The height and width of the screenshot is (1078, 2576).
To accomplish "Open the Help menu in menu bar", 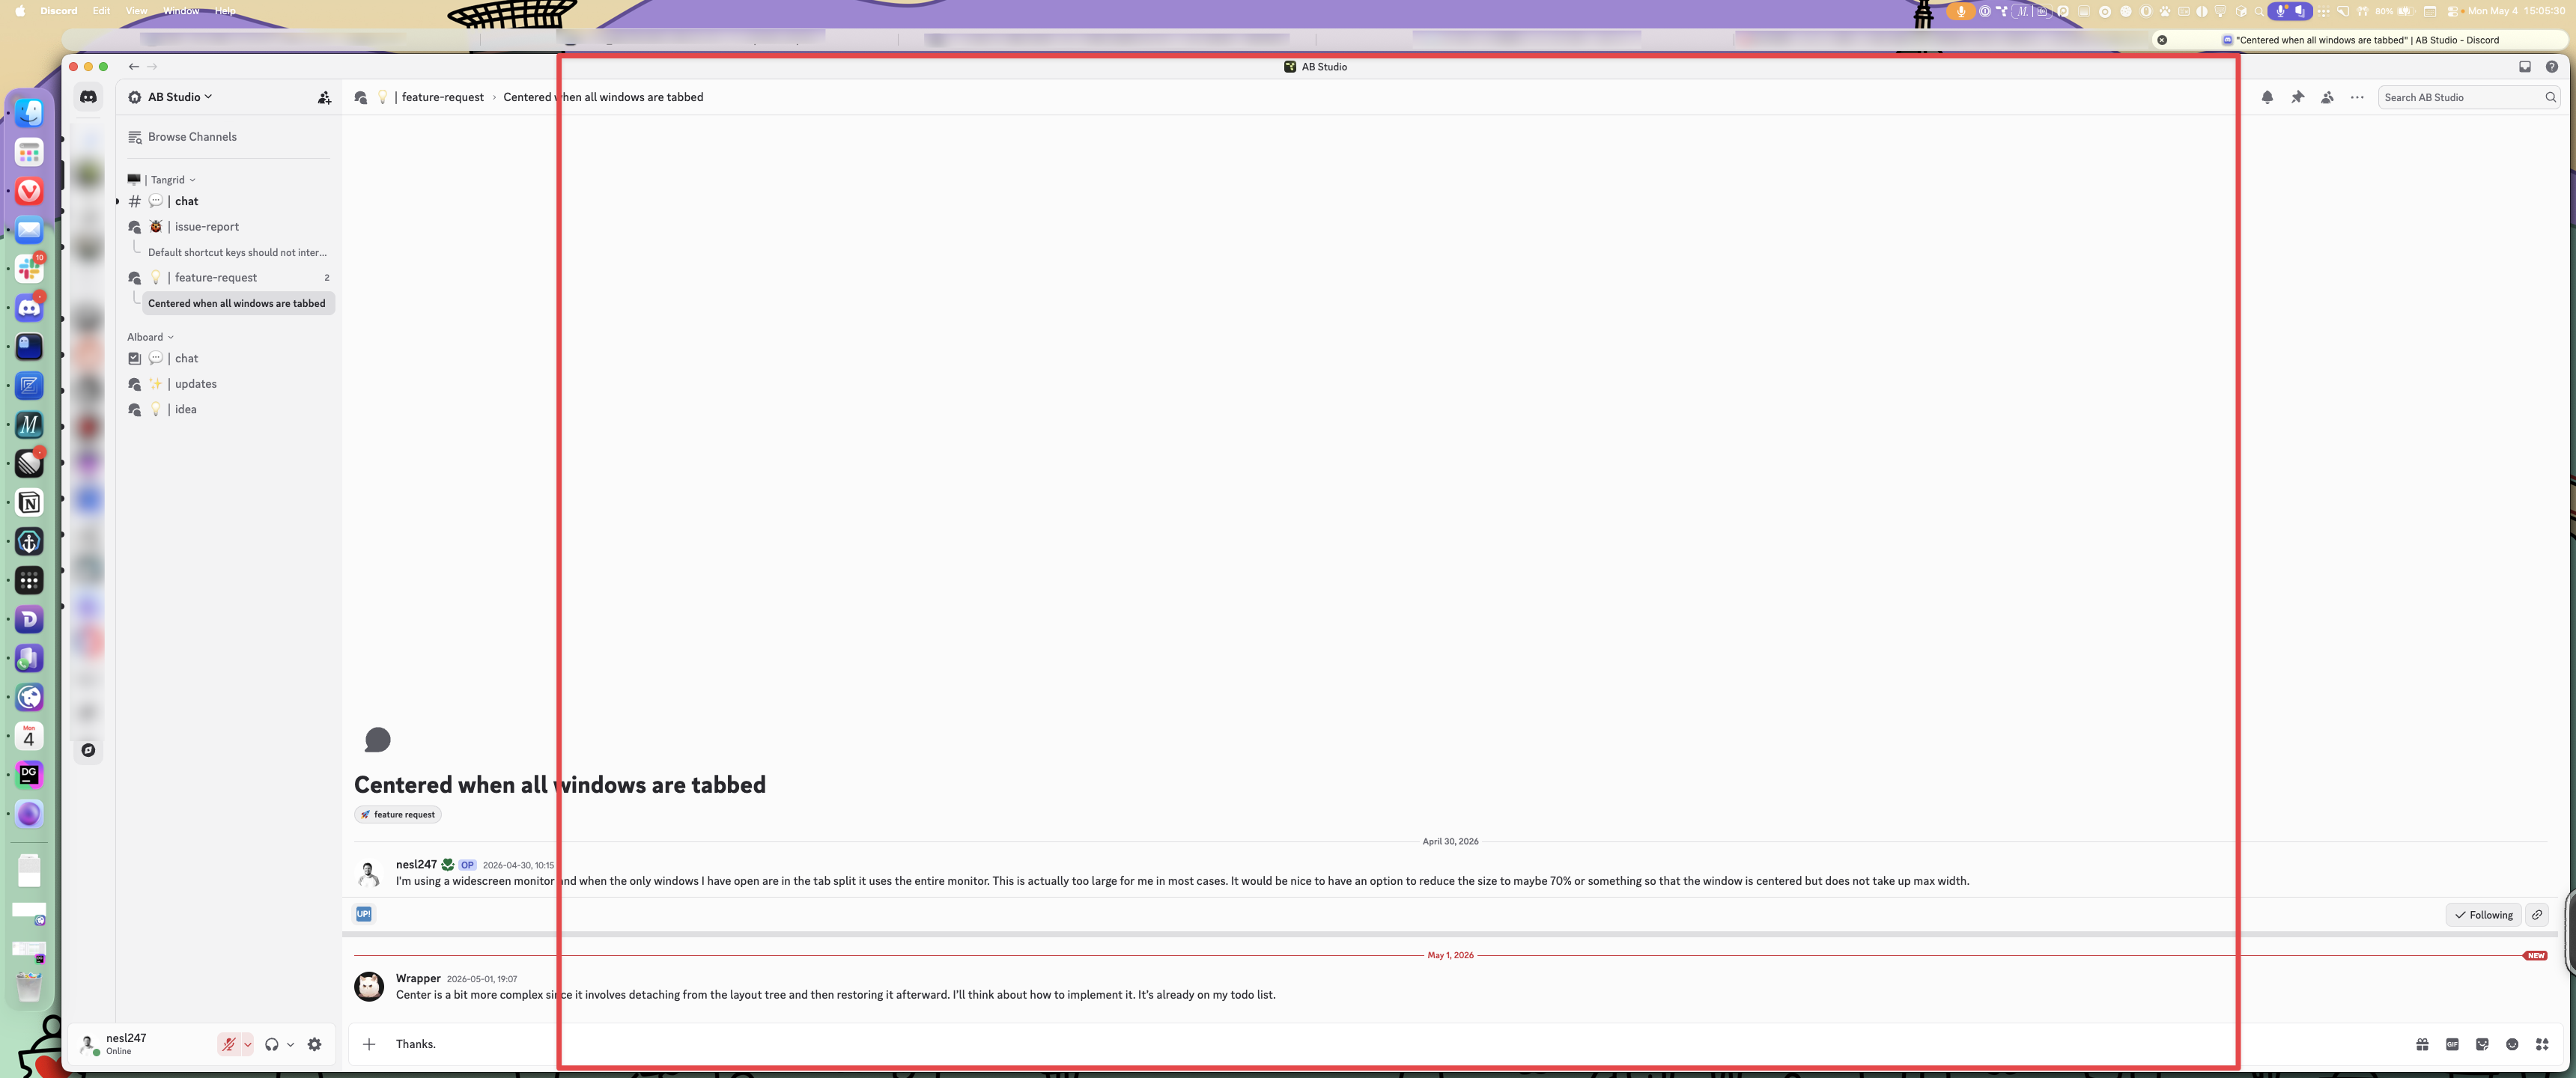I will coord(226,11).
